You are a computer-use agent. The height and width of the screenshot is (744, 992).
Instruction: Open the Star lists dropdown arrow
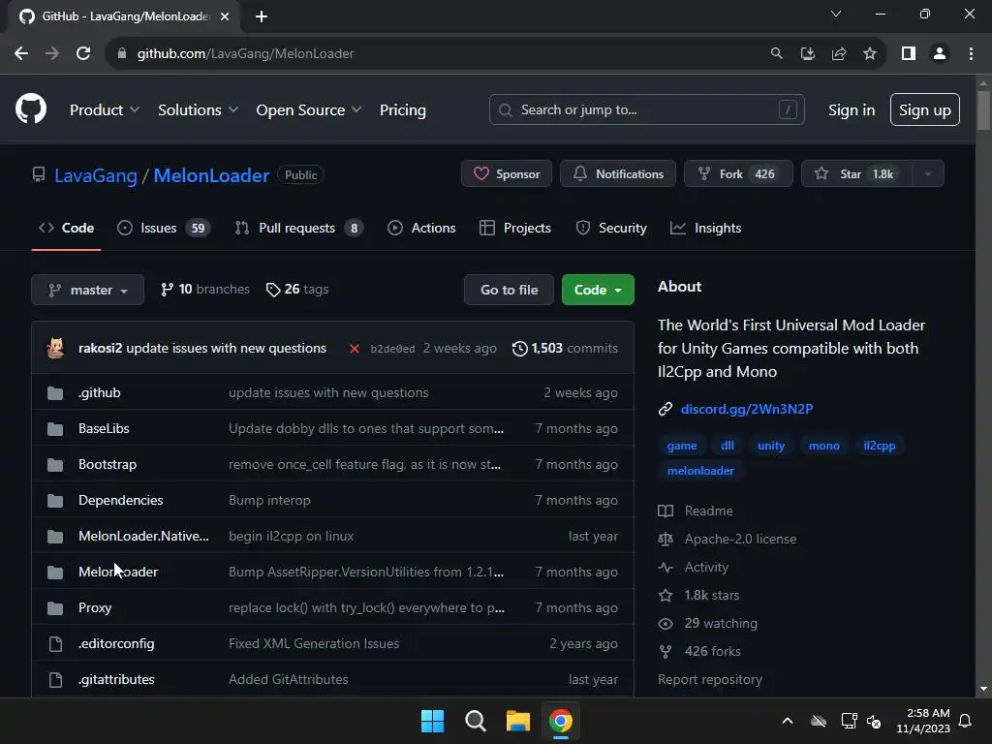[927, 174]
